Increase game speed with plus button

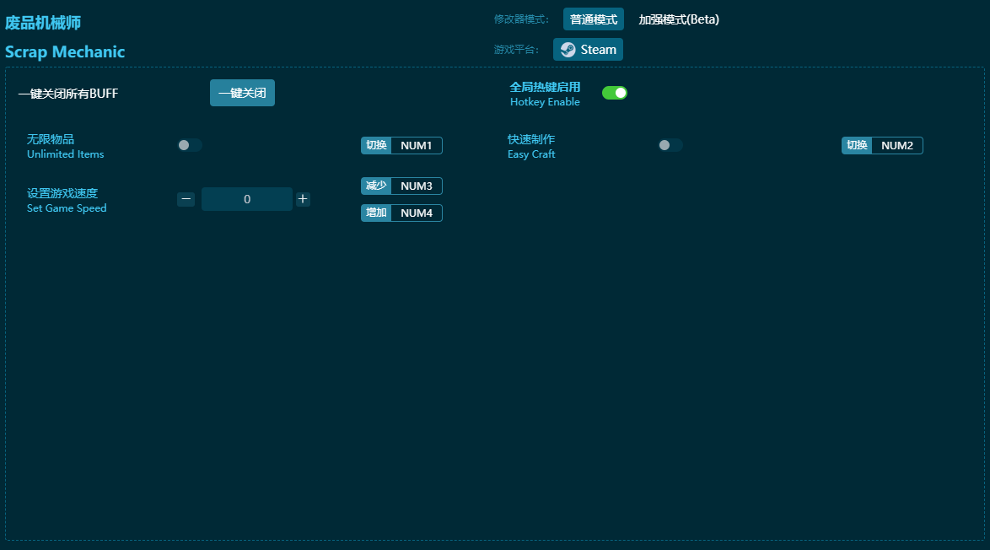click(x=303, y=199)
